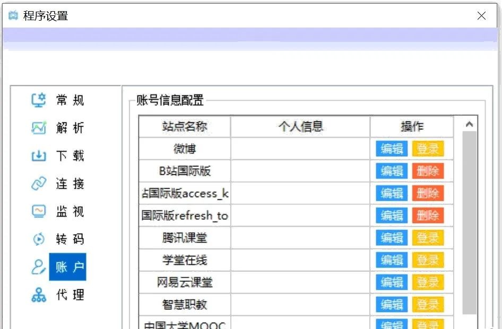Click the 监视 monitor screen icon
Screen dimensions: 502x329
click(x=39, y=211)
